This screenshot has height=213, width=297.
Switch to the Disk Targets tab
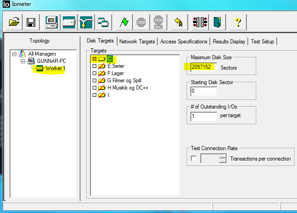click(100, 41)
